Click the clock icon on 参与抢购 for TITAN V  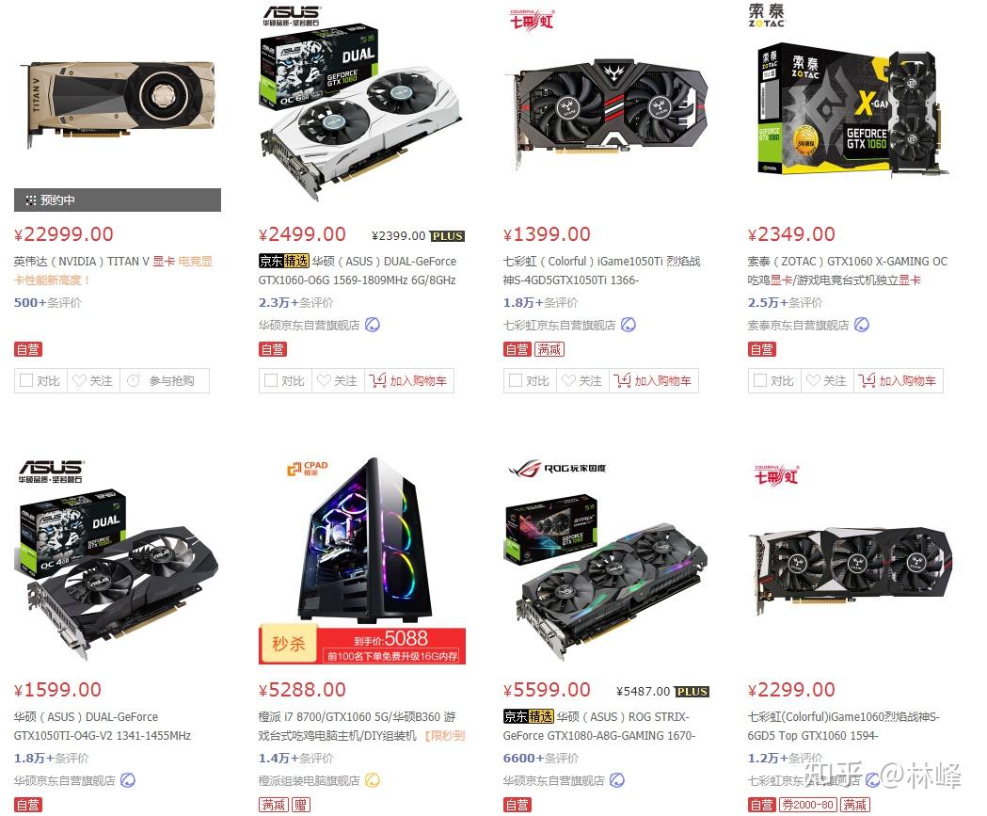134,381
